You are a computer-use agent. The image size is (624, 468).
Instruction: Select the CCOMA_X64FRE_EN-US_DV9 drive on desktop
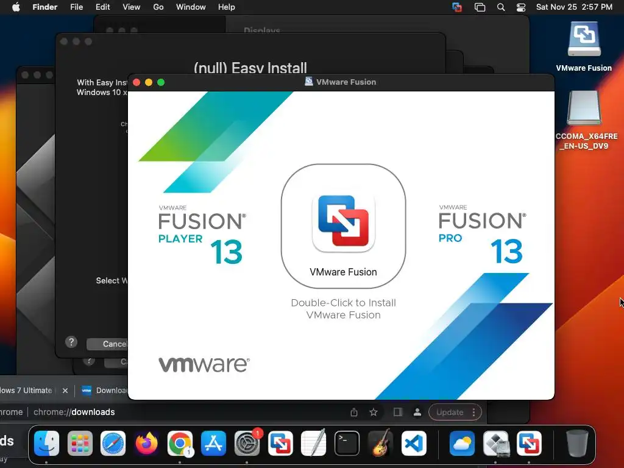click(584, 108)
